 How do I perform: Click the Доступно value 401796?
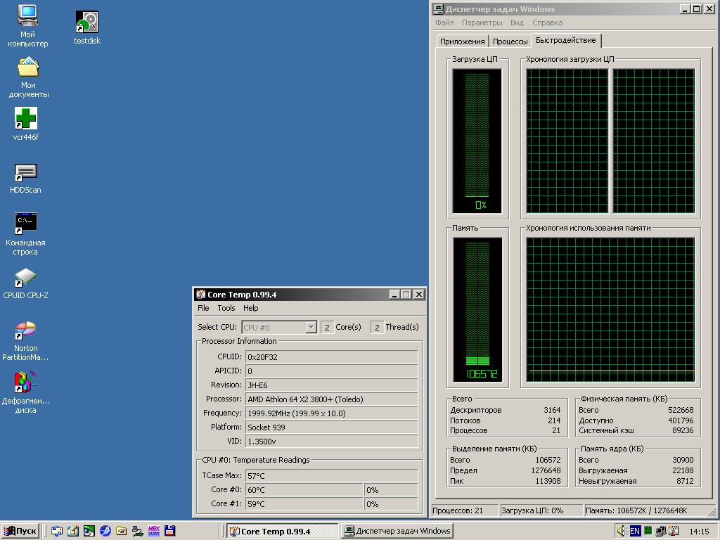tap(681, 420)
